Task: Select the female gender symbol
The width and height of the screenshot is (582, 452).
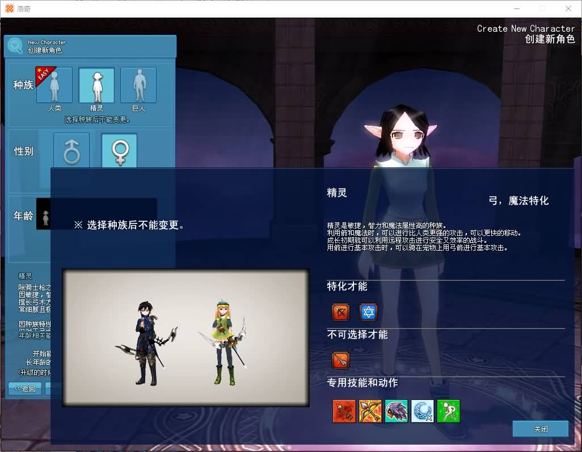Action: tap(120, 149)
